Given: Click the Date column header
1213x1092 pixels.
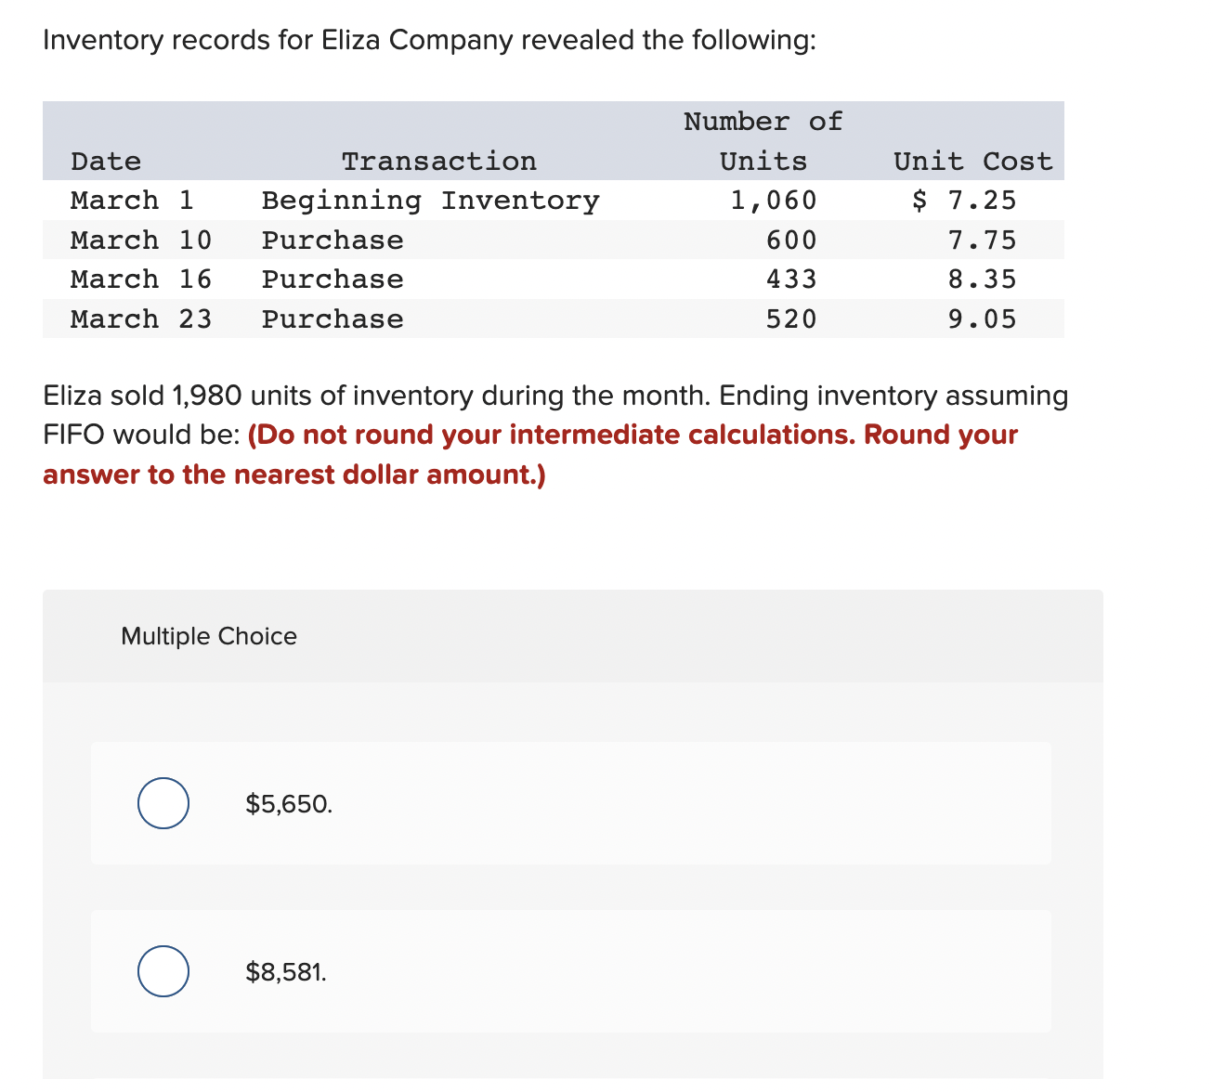Looking at the screenshot, I should click(105, 160).
